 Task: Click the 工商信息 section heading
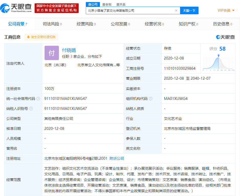point(12,37)
